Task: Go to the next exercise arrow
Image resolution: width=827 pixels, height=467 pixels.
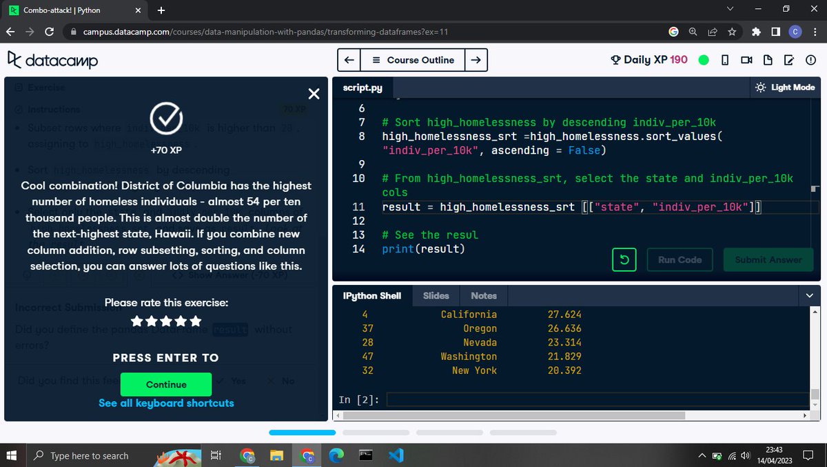Action: pyautogui.click(x=476, y=60)
